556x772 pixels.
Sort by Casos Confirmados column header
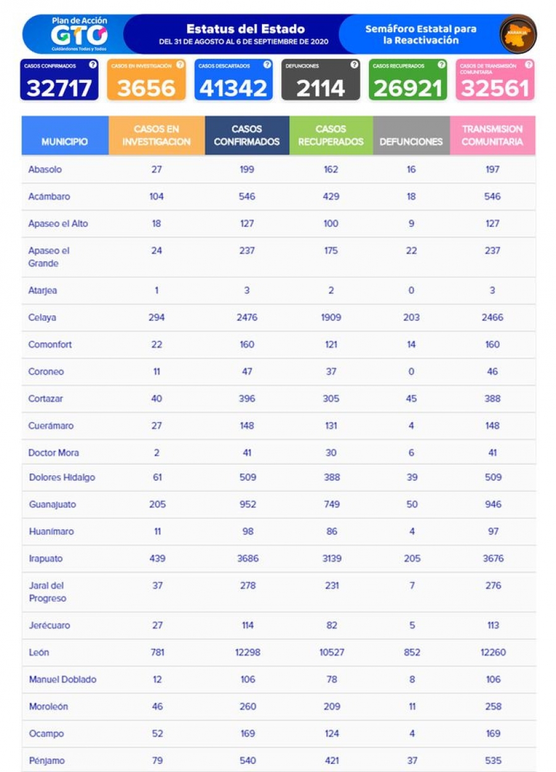click(246, 135)
